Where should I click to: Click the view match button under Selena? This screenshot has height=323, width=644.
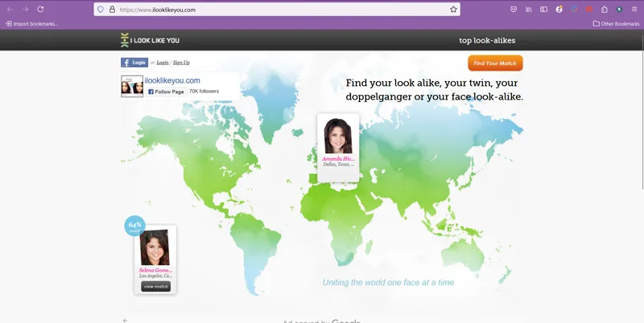click(155, 287)
